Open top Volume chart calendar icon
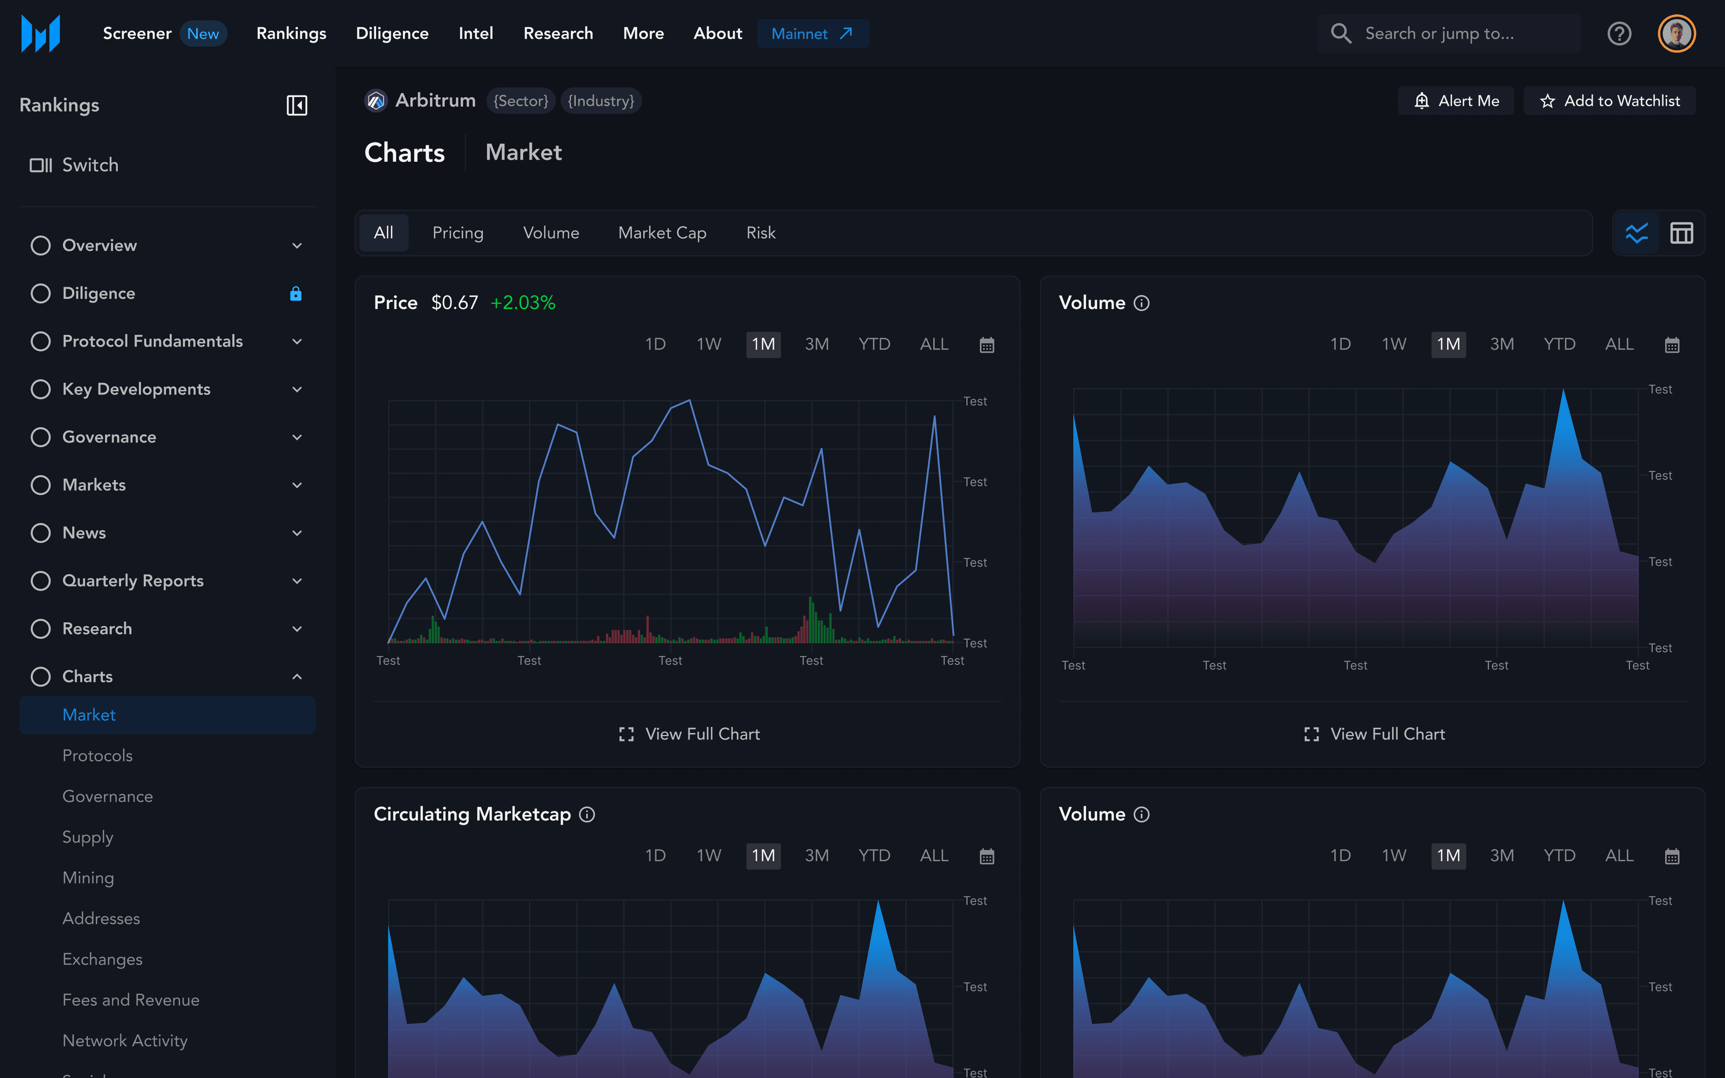This screenshot has height=1078, width=1725. (1672, 345)
